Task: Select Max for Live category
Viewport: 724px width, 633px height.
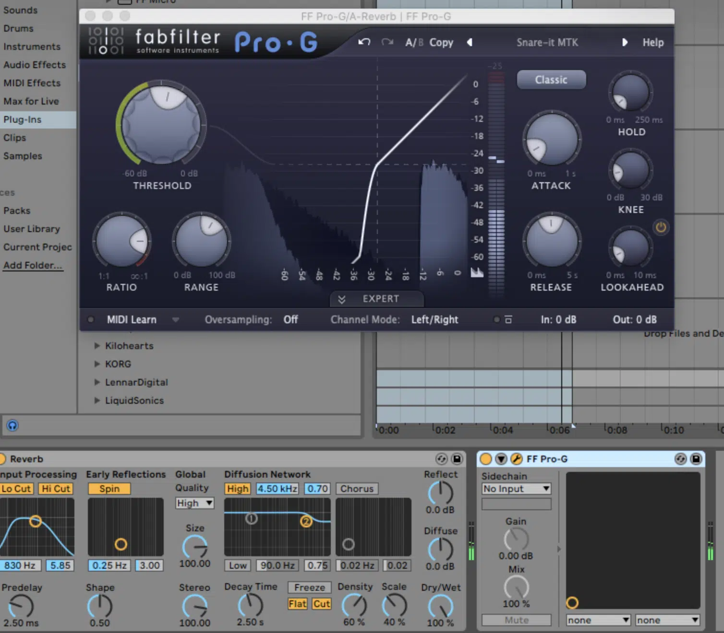Action: click(31, 101)
